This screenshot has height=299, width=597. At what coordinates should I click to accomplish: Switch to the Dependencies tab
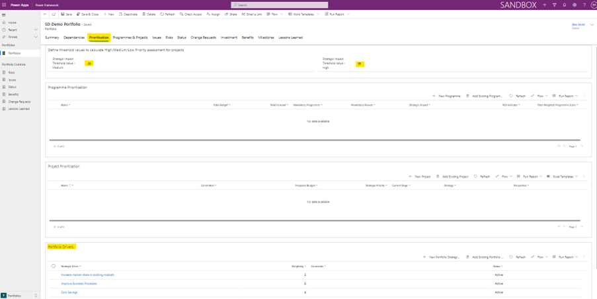click(x=74, y=38)
